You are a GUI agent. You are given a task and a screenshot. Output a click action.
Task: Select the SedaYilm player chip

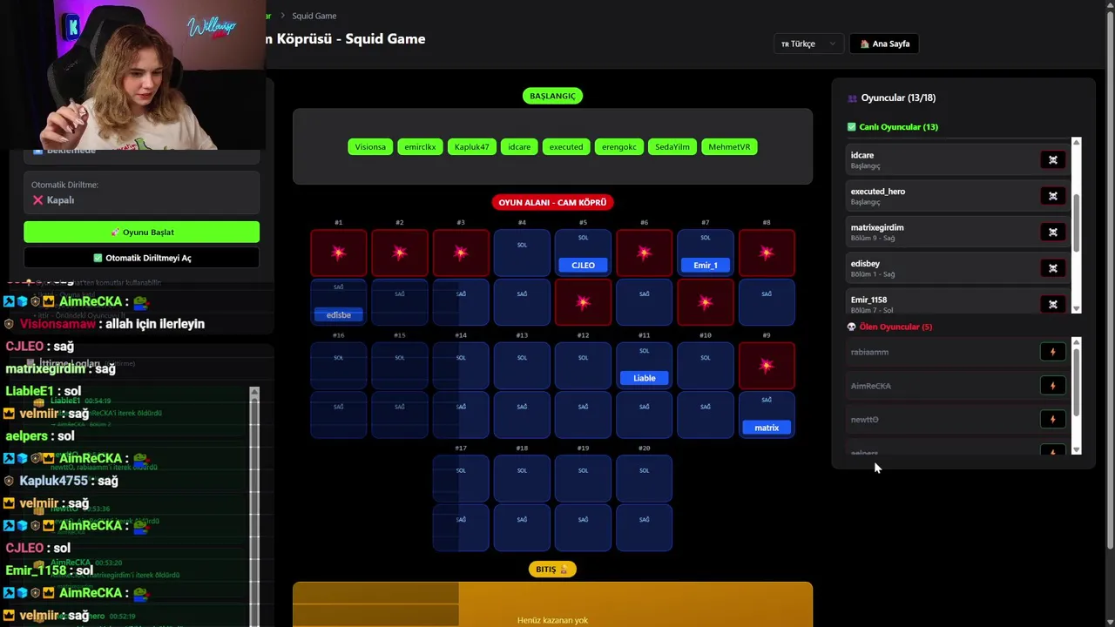tap(672, 147)
